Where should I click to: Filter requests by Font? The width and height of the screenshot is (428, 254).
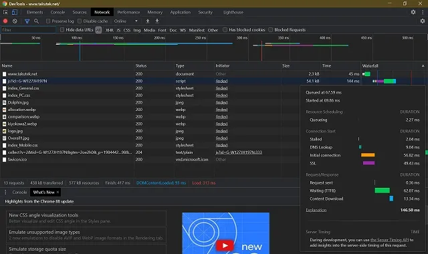click(x=162, y=30)
